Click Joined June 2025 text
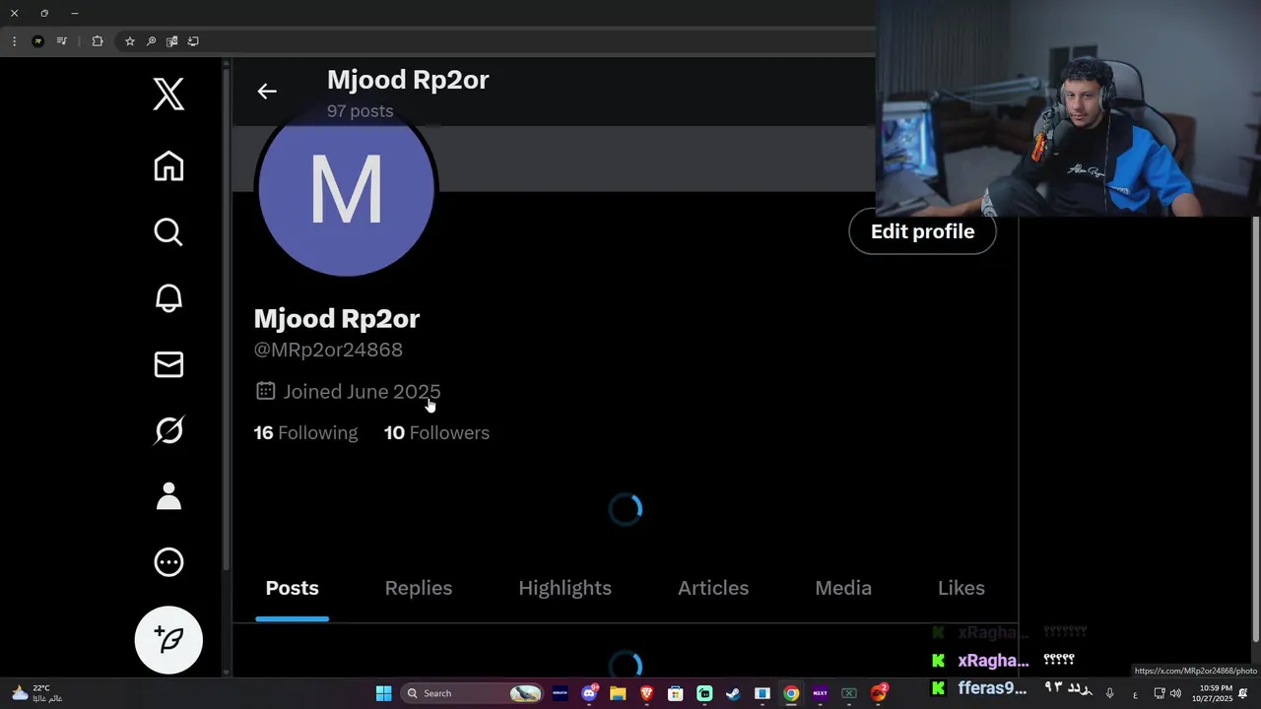The image size is (1261, 709). click(362, 392)
